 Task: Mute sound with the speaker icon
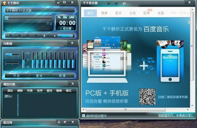[x=55, y=36]
